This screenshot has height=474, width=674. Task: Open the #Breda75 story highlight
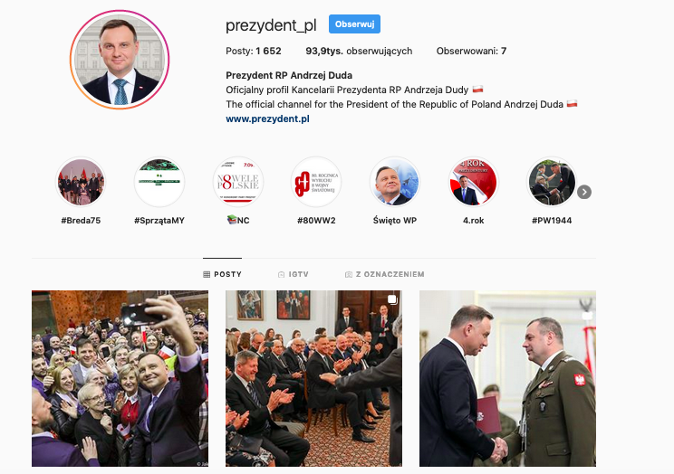pyautogui.click(x=81, y=182)
